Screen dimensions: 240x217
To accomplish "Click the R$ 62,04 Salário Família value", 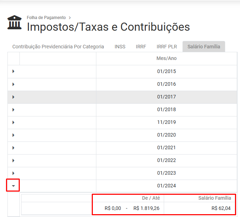I will [x=221, y=208].
